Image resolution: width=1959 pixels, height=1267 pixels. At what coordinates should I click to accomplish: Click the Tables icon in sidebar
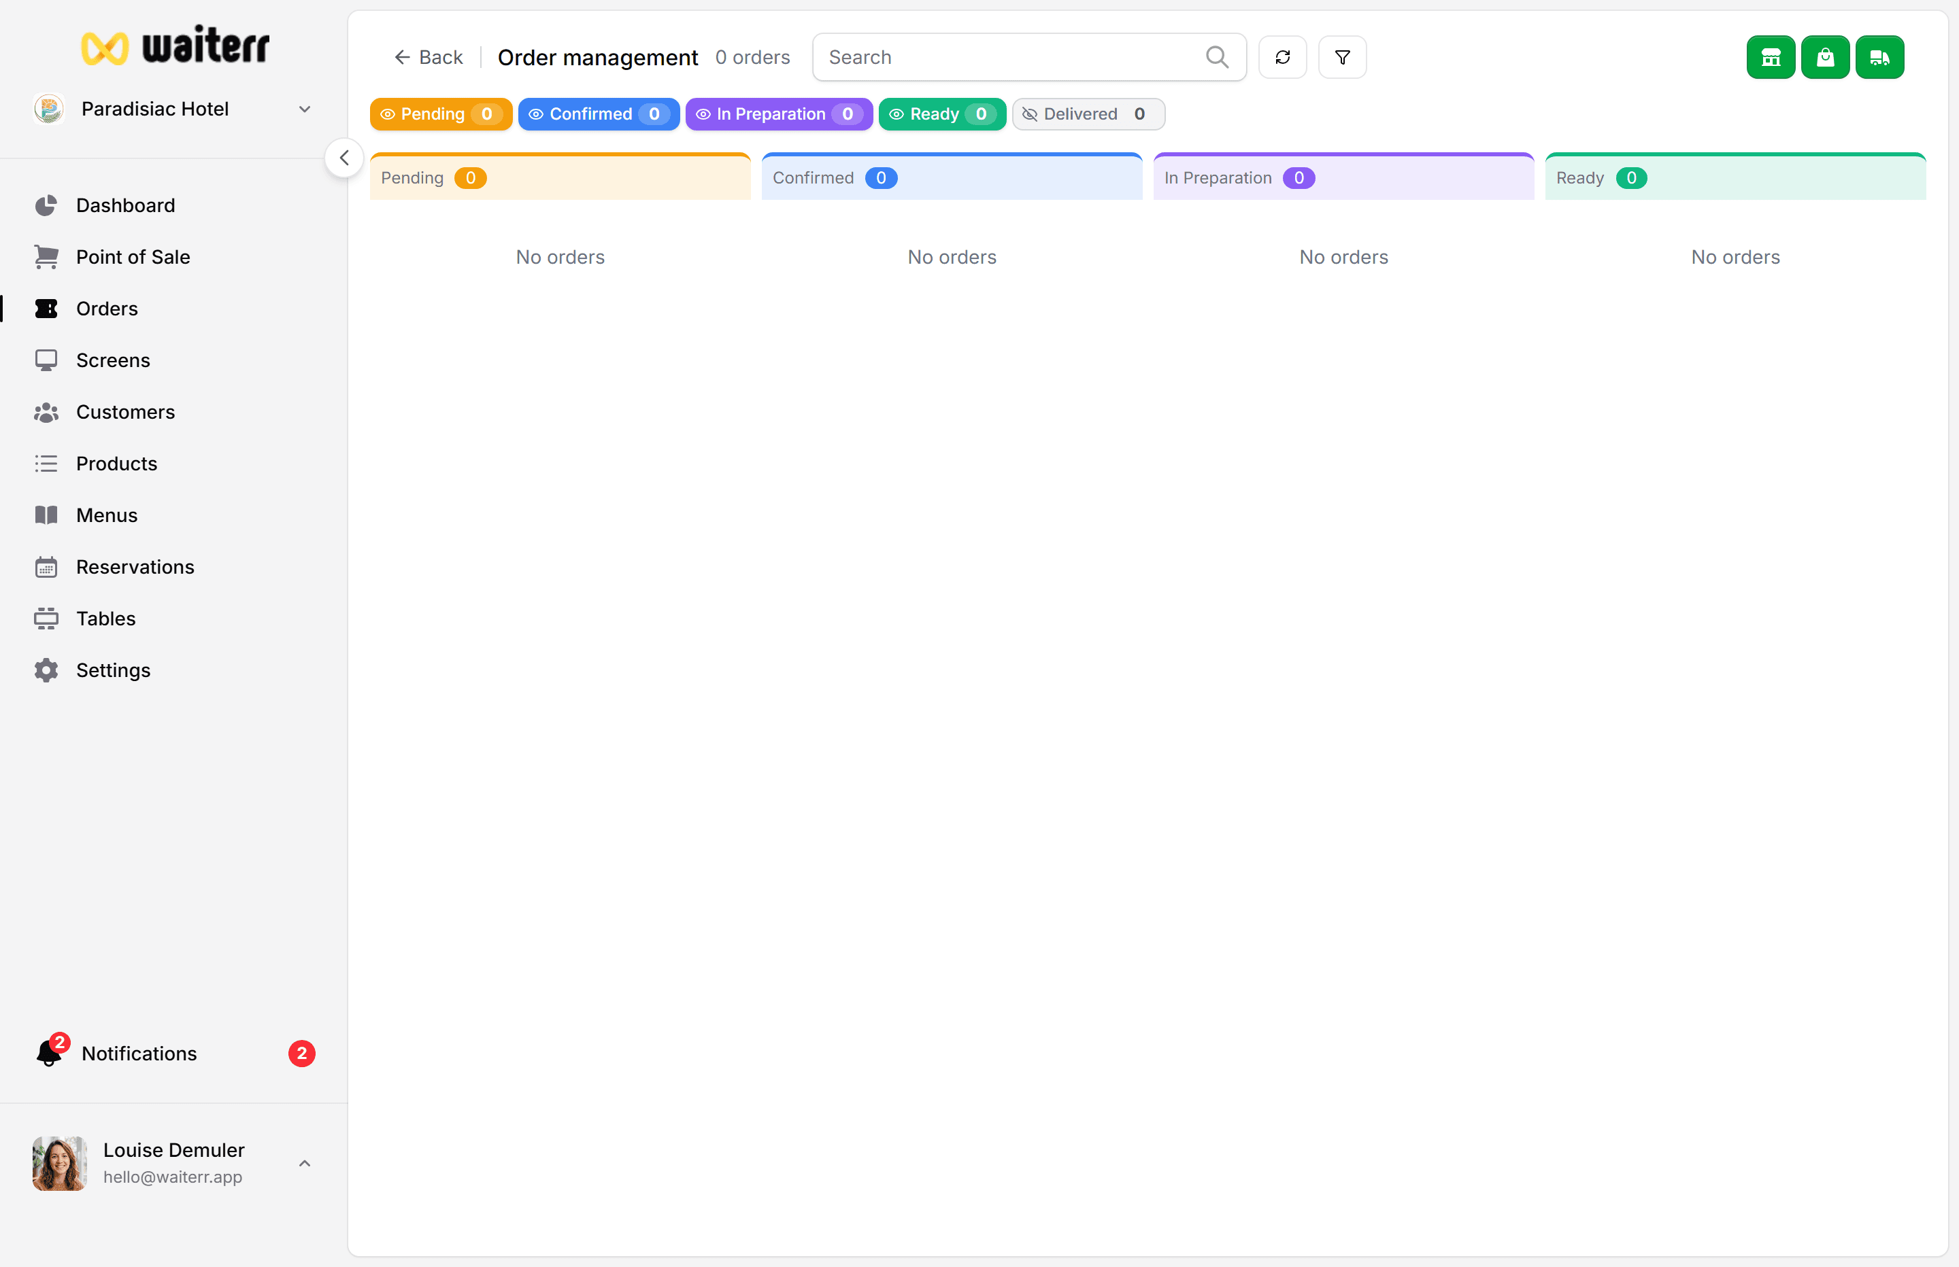pyautogui.click(x=46, y=619)
